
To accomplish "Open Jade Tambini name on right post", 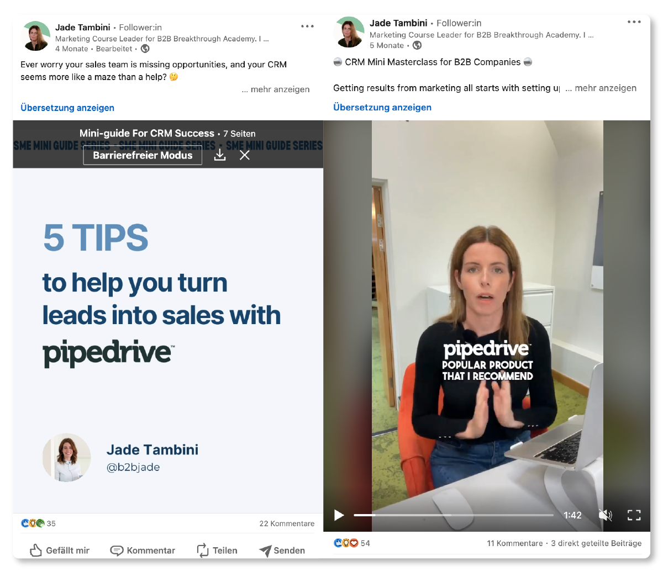I will (x=398, y=23).
